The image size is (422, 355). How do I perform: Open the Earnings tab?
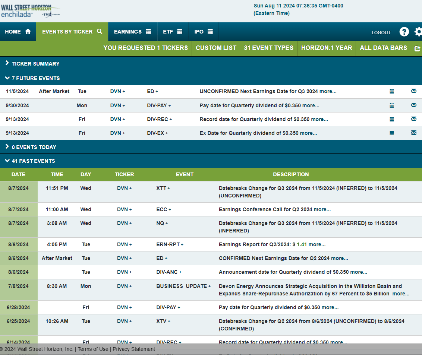132,32
